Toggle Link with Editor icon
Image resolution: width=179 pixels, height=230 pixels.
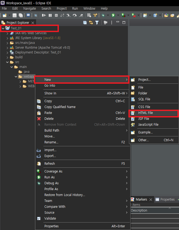point(91,22)
